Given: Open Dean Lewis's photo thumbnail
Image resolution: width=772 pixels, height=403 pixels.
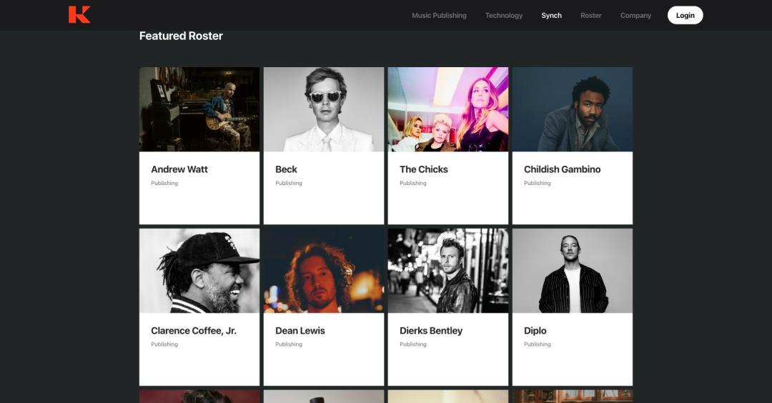Looking at the screenshot, I should coord(324,271).
